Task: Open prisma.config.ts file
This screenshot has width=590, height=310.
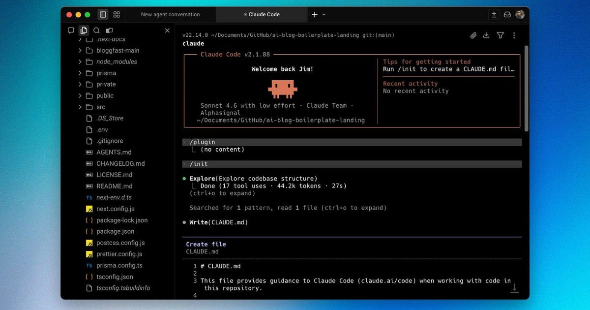Action: [119, 266]
